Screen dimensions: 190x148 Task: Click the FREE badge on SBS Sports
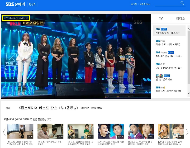171,52
